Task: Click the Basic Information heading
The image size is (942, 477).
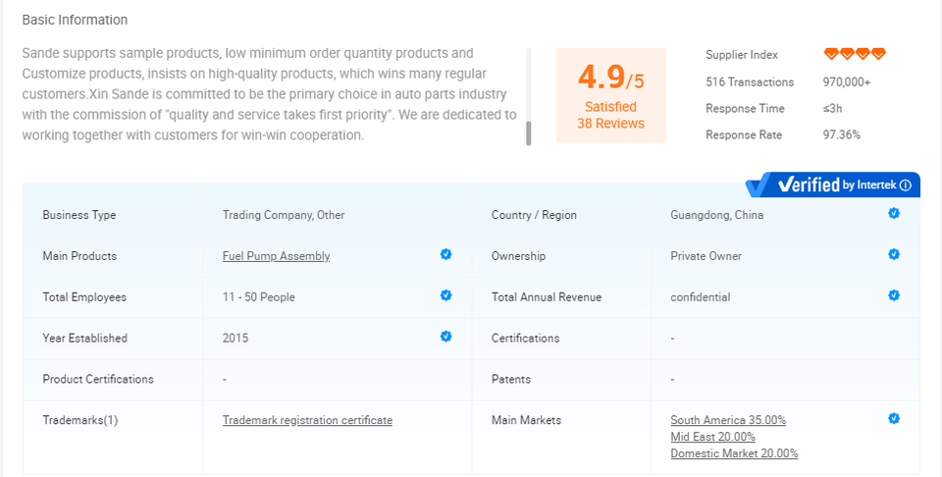Action: [x=75, y=20]
